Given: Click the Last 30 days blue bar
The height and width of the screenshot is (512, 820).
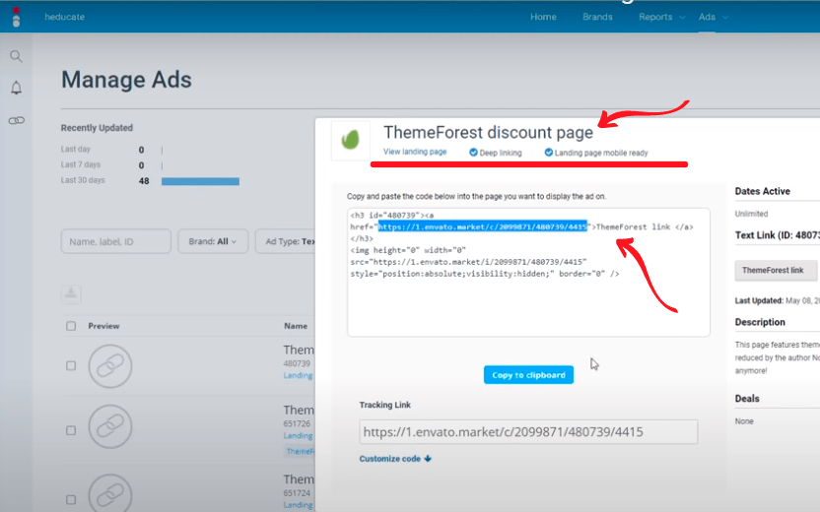Looking at the screenshot, I should 200,181.
